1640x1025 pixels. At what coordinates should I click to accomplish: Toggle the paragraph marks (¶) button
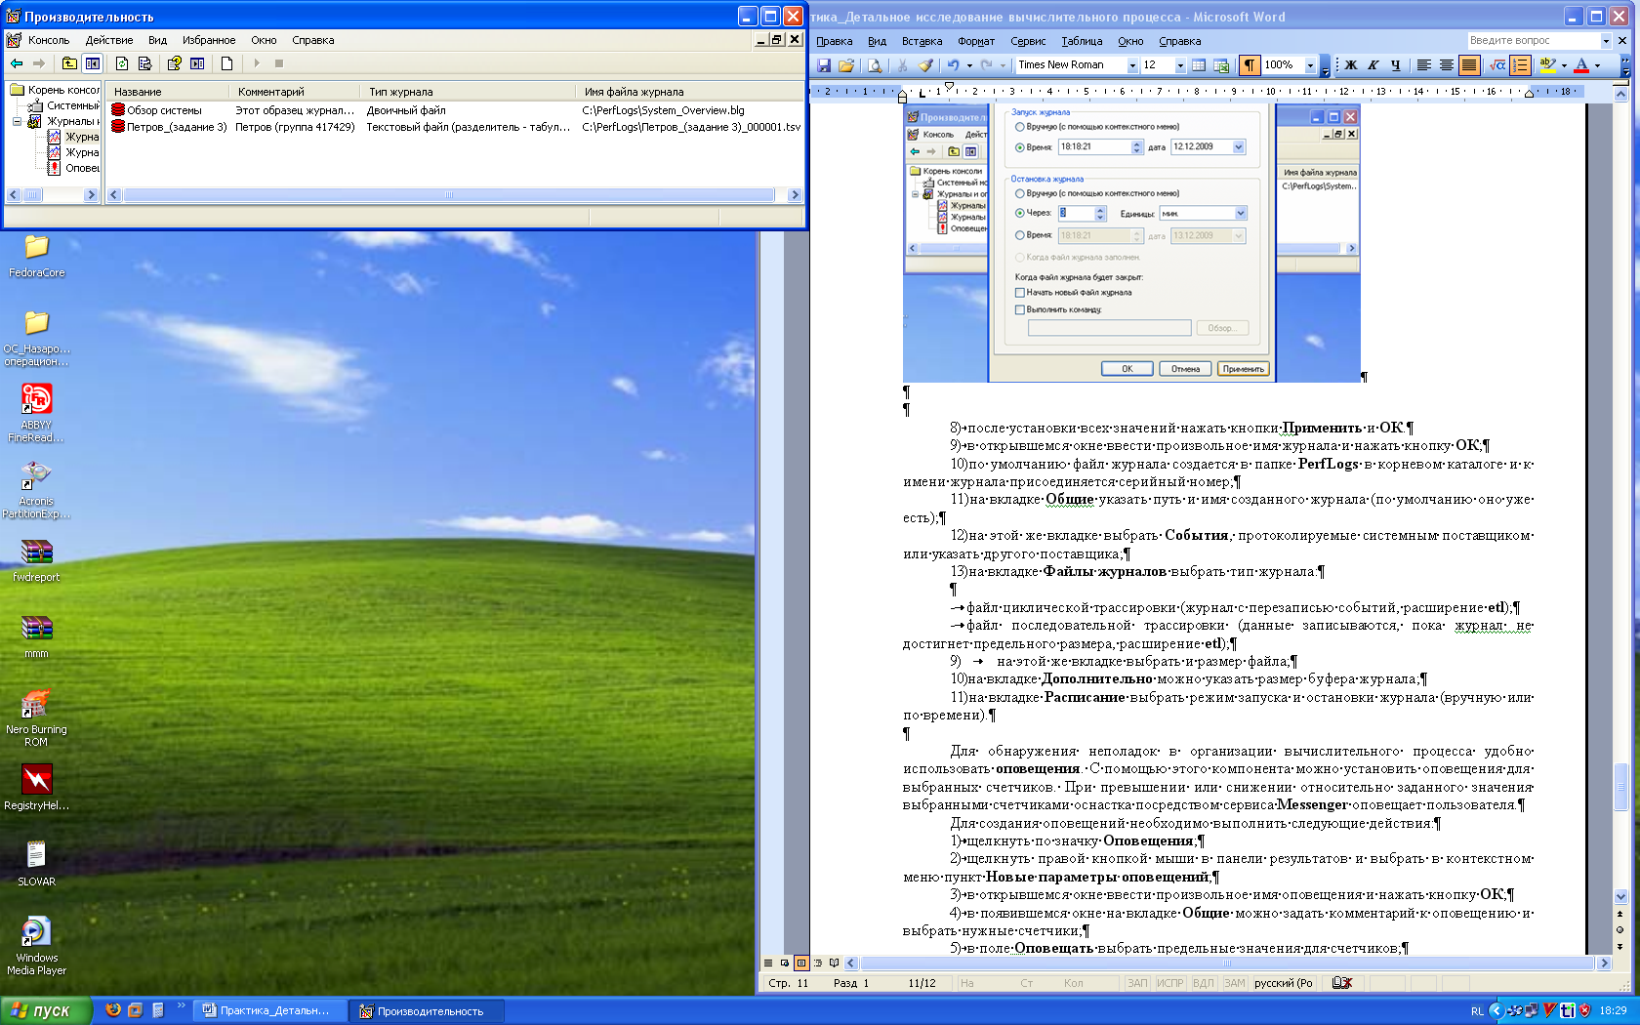tap(1249, 65)
